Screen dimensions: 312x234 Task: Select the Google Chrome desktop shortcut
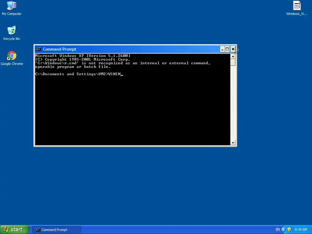coord(12,58)
